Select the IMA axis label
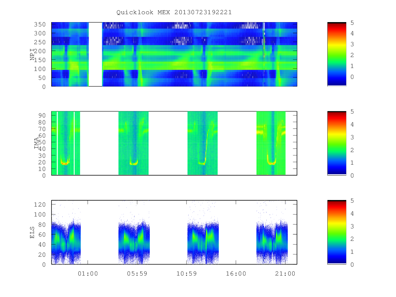This screenshot has width=396, height=297. (36, 143)
